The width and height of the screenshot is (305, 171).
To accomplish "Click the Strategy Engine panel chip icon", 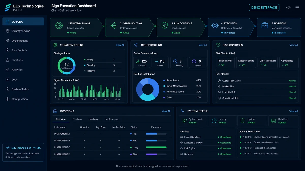I will [x=55, y=45].
